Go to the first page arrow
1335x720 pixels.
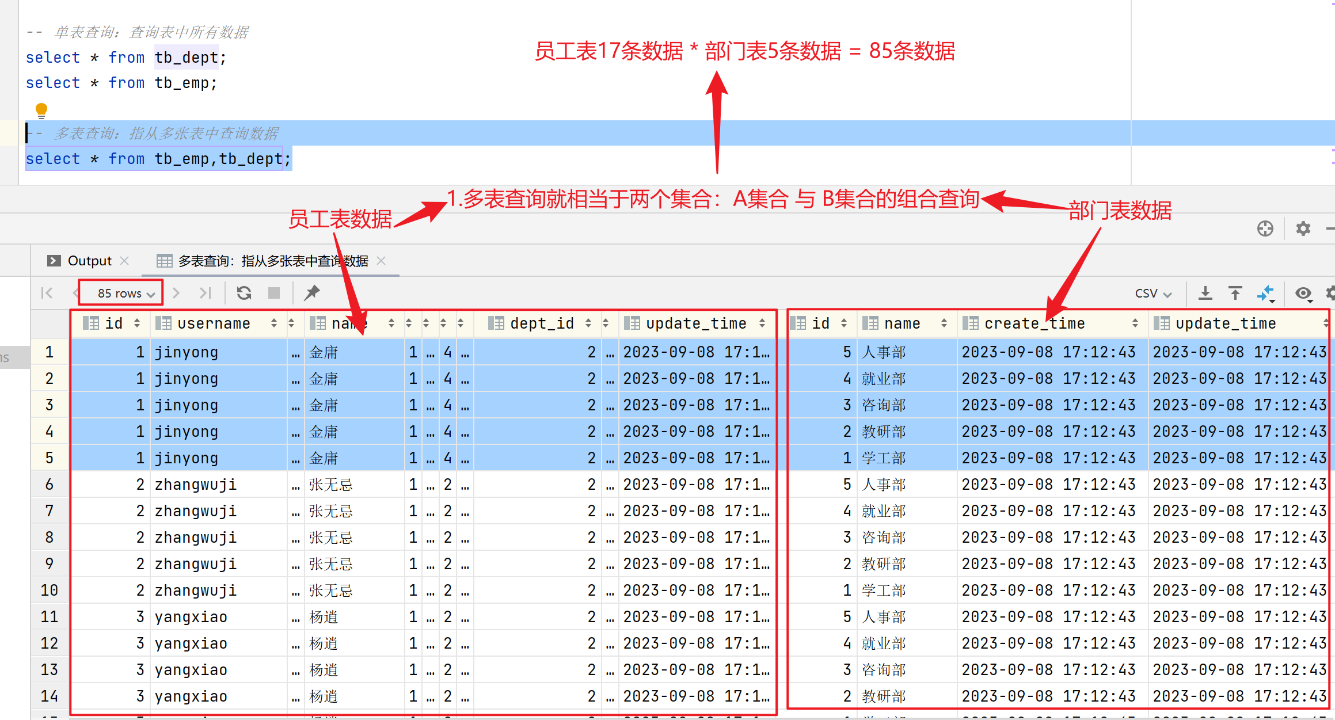(47, 293)
